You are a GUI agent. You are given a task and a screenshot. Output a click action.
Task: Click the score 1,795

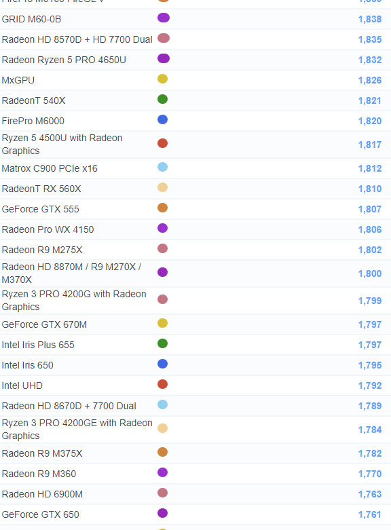370,365
